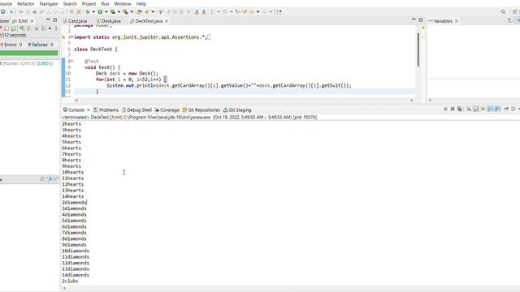The height and width of the screenshot is (292, 520).
Task: Toggle Scroll Lock in Console toolbar
Action: [x=476, y=109]
